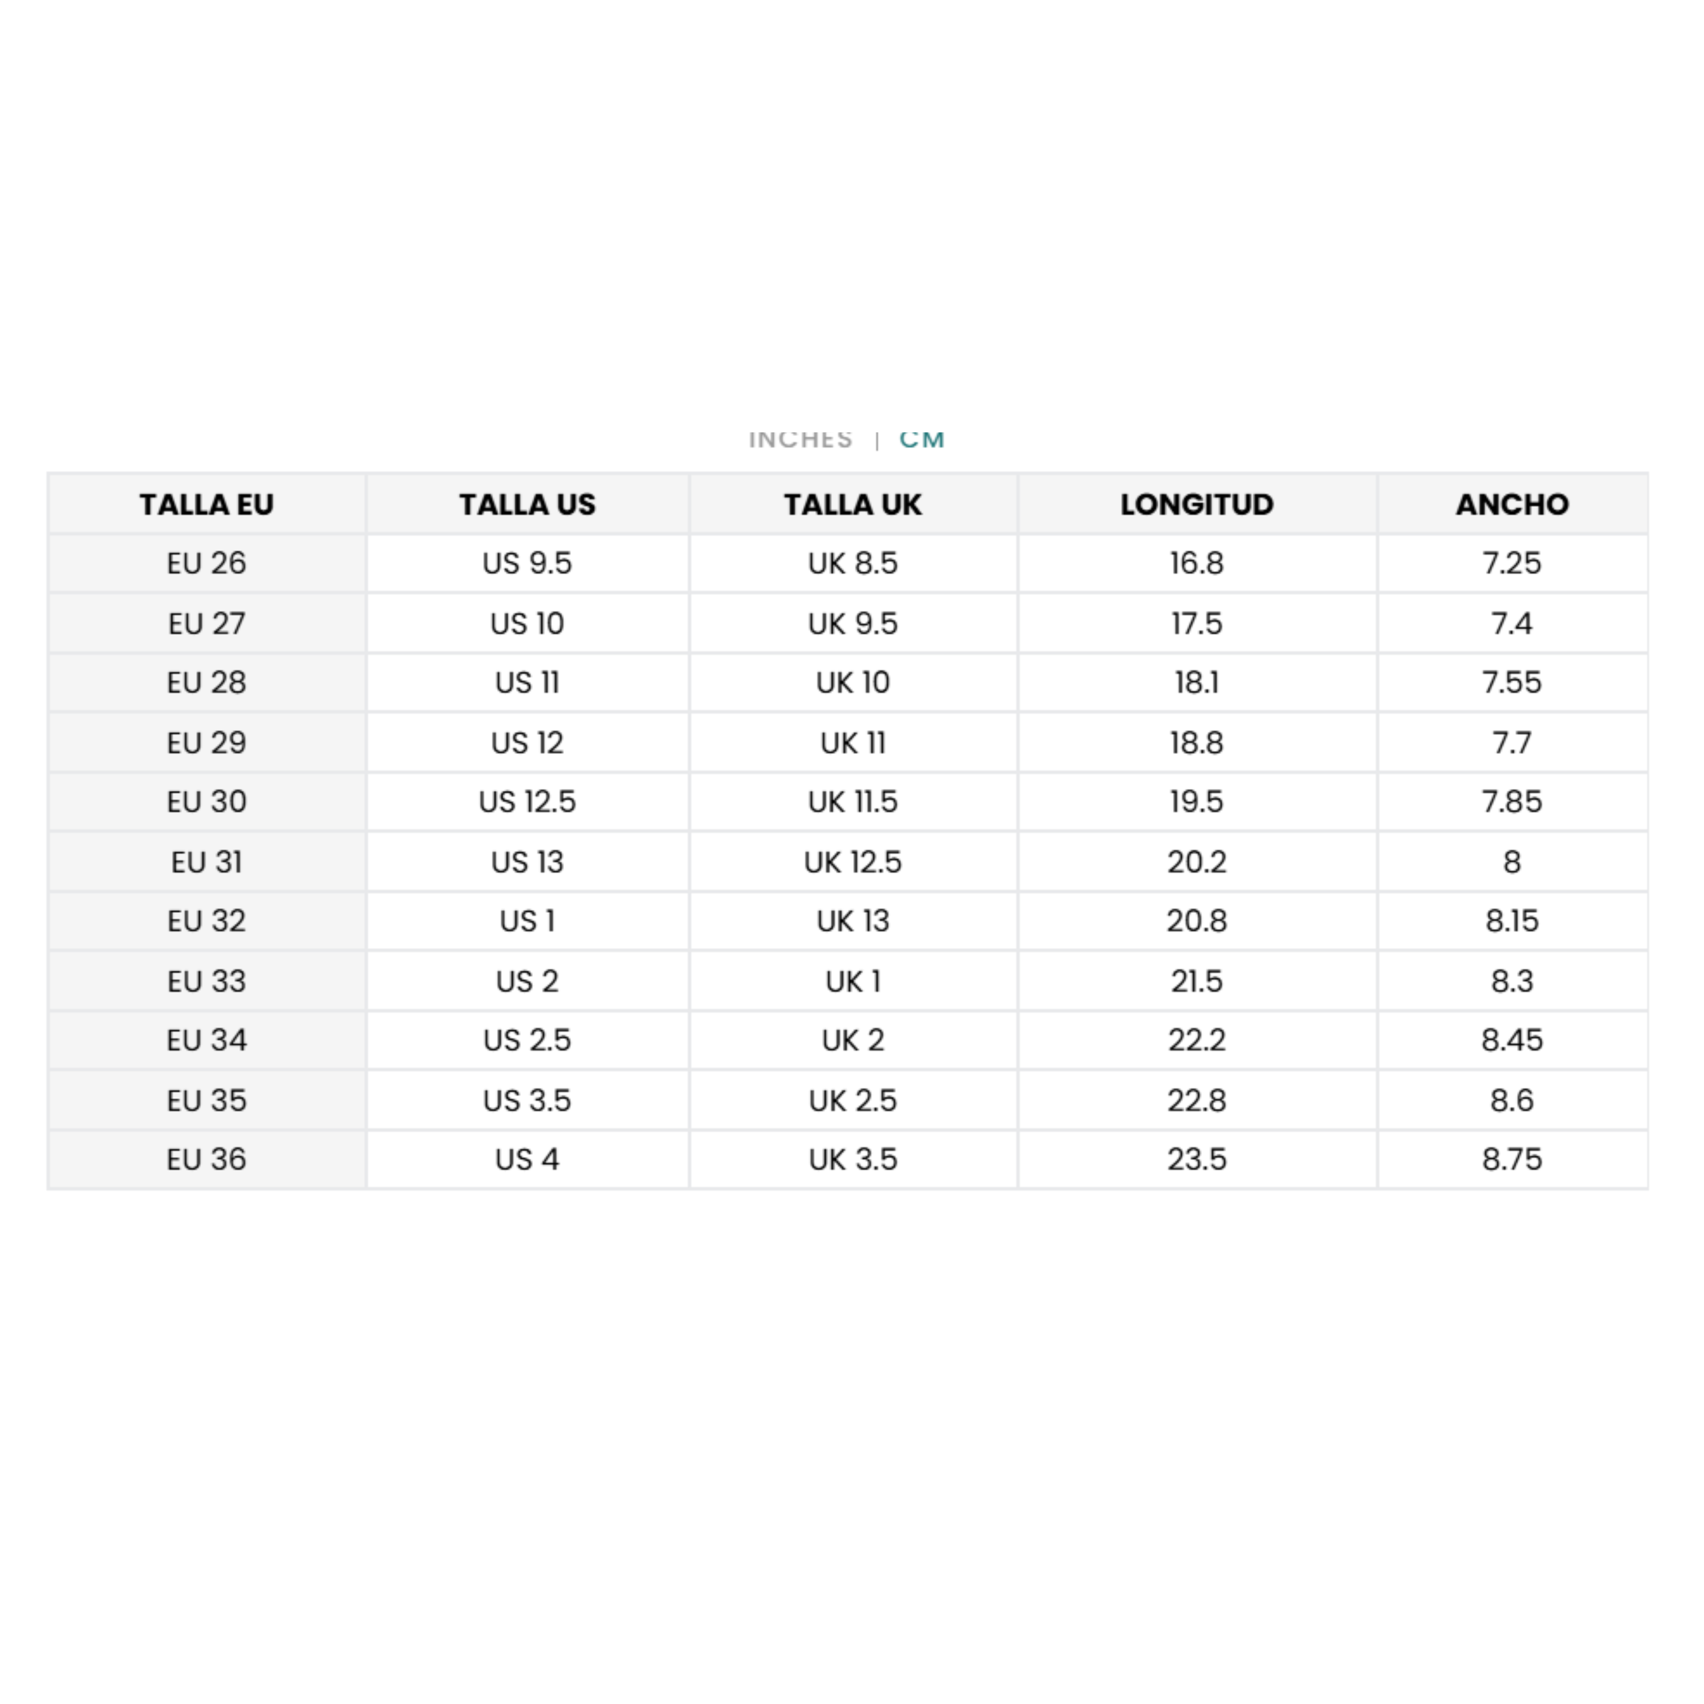Select the EU 36 size cell
This screenshot has height=1704, width=1704.
(207, 1159)
